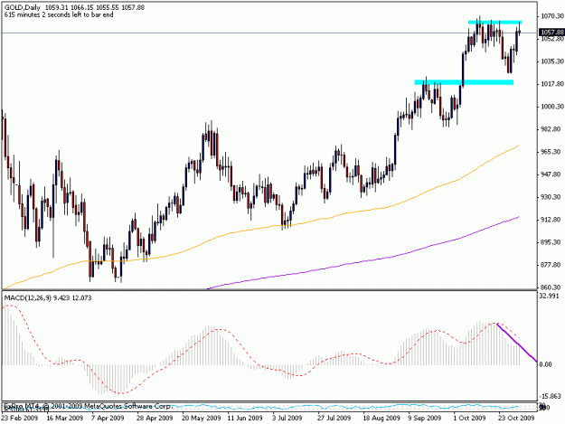Click the -15.863 MACD scale label
This screenshot has height=424, width=565.
click(x=551, y=396)
